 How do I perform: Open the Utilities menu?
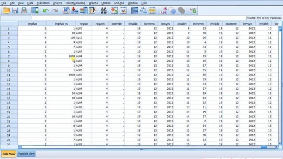(x=106, y=3)
